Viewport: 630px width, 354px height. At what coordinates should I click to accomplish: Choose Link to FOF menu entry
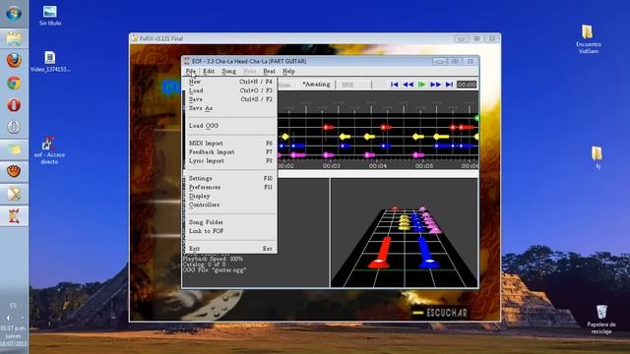click(x=229, y=231)
